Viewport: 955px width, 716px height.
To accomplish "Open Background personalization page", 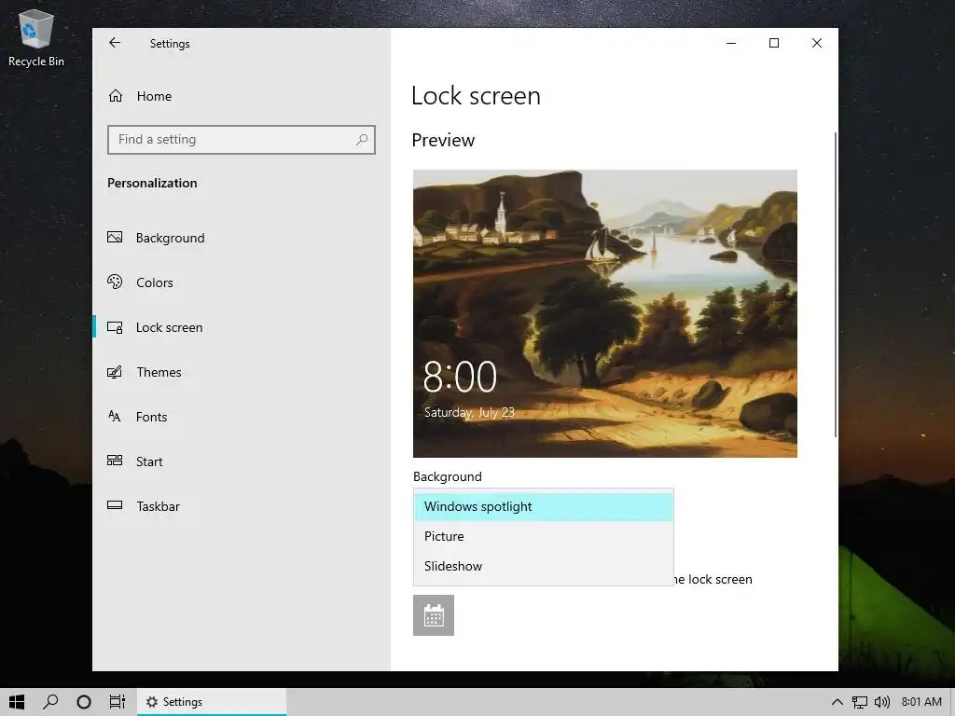I will click(242, 238).
